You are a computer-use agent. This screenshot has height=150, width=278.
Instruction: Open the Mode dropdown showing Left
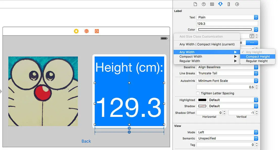pyautogui.click(x=227, y=132)
